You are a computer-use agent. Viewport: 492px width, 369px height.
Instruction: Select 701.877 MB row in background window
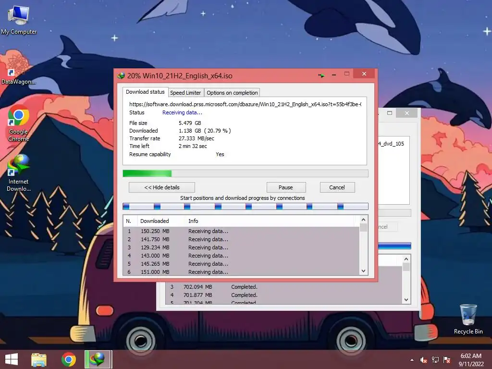[284, 295]
